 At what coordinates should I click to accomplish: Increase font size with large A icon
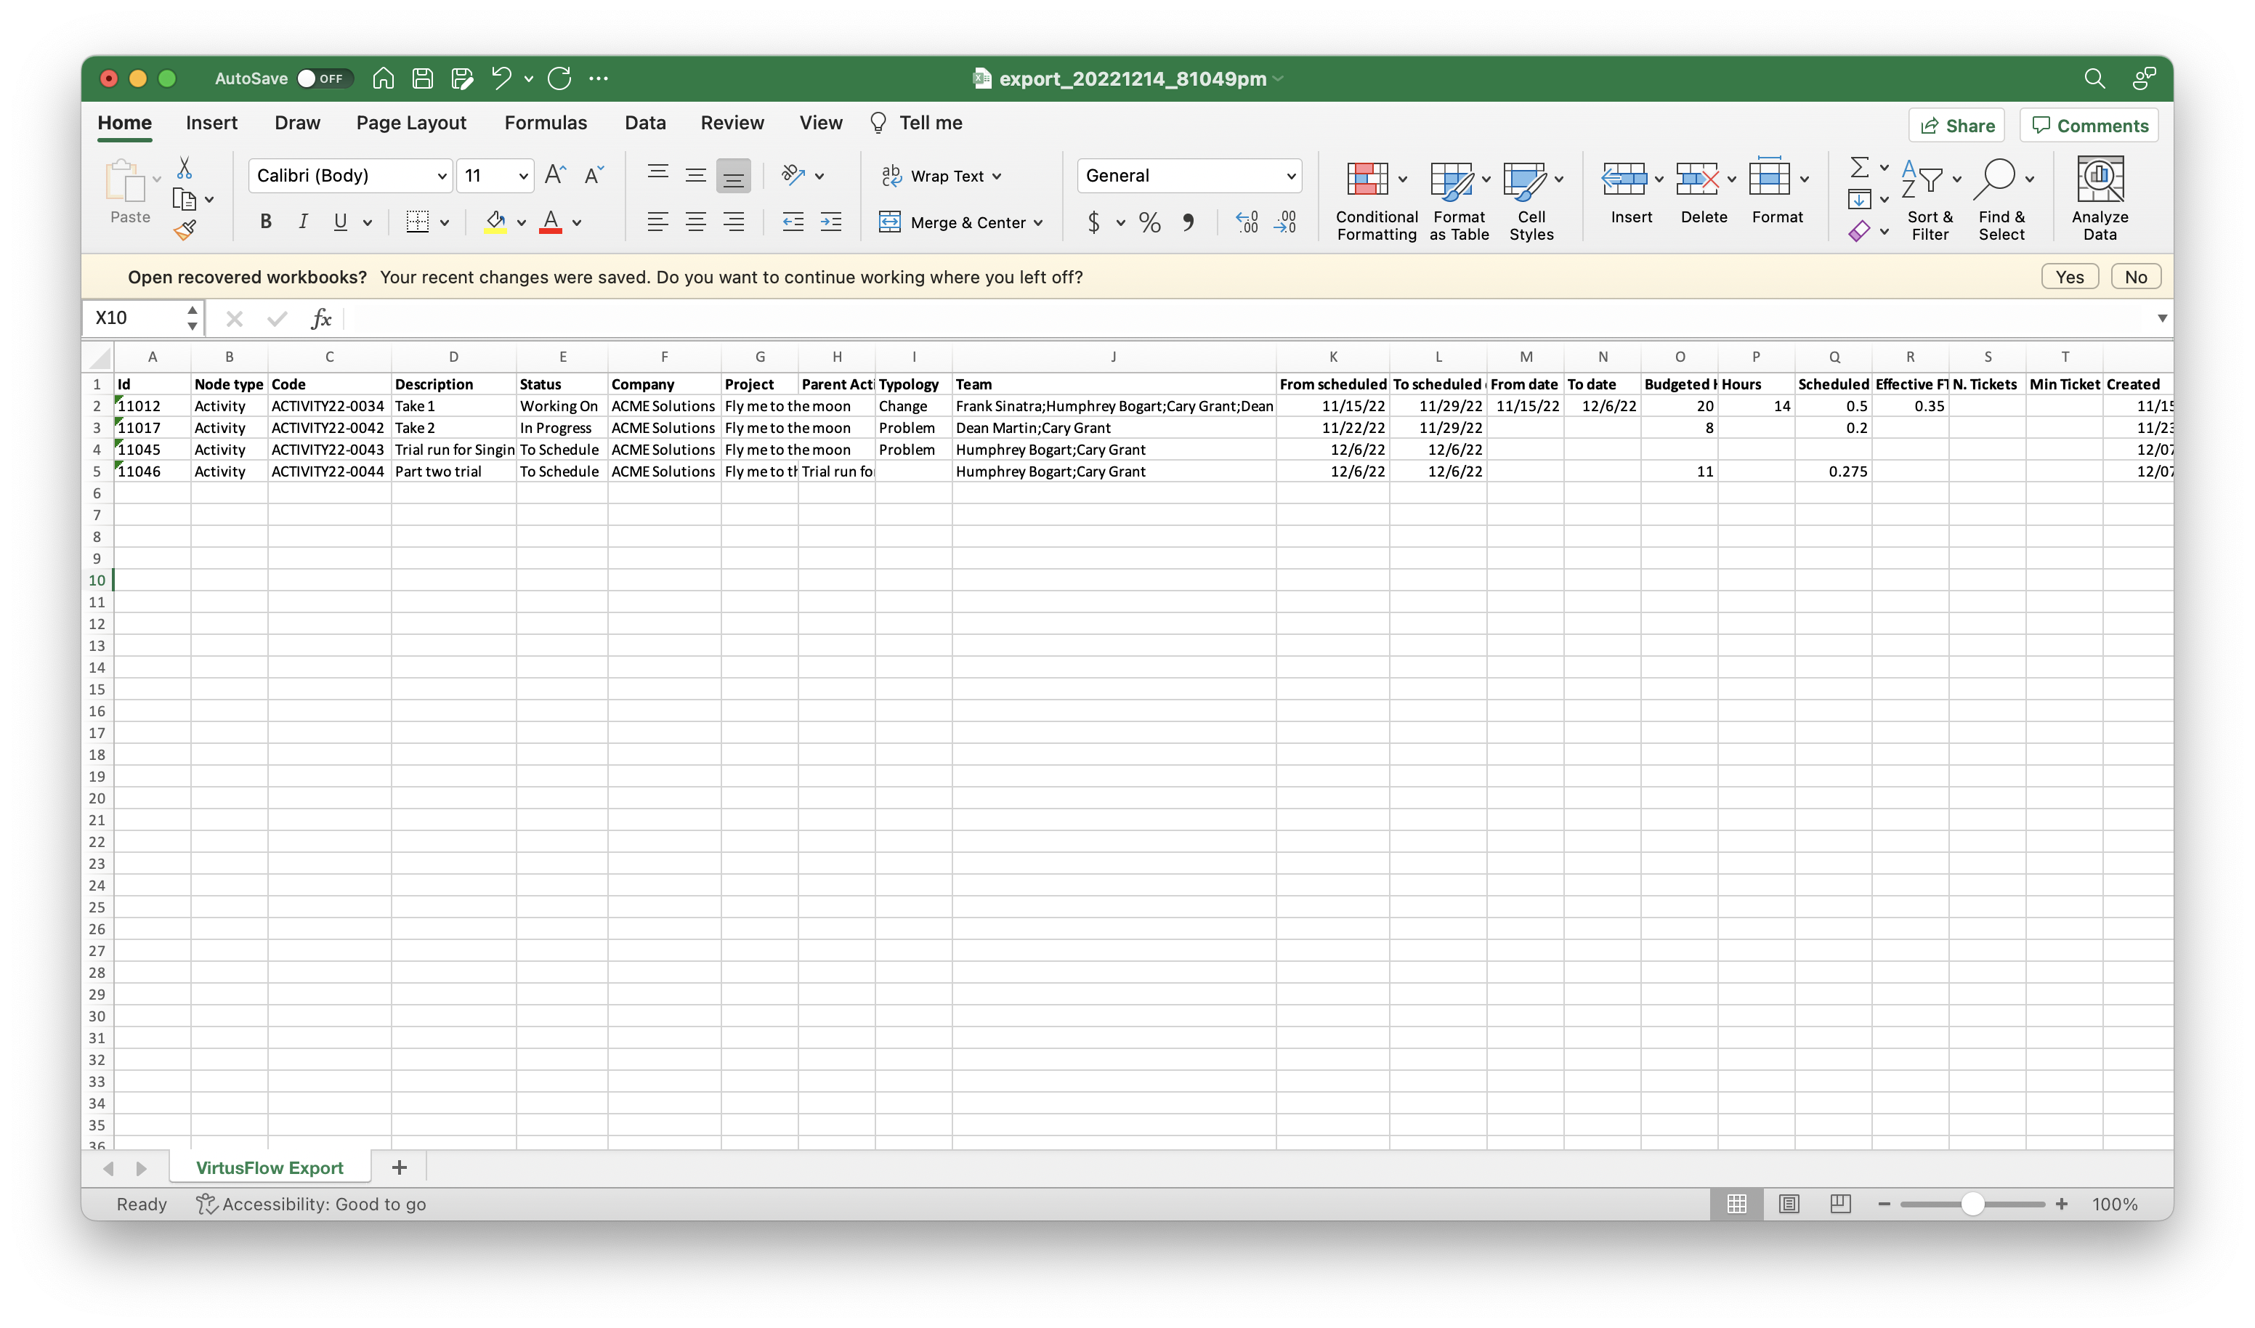[x=556, y=174]
